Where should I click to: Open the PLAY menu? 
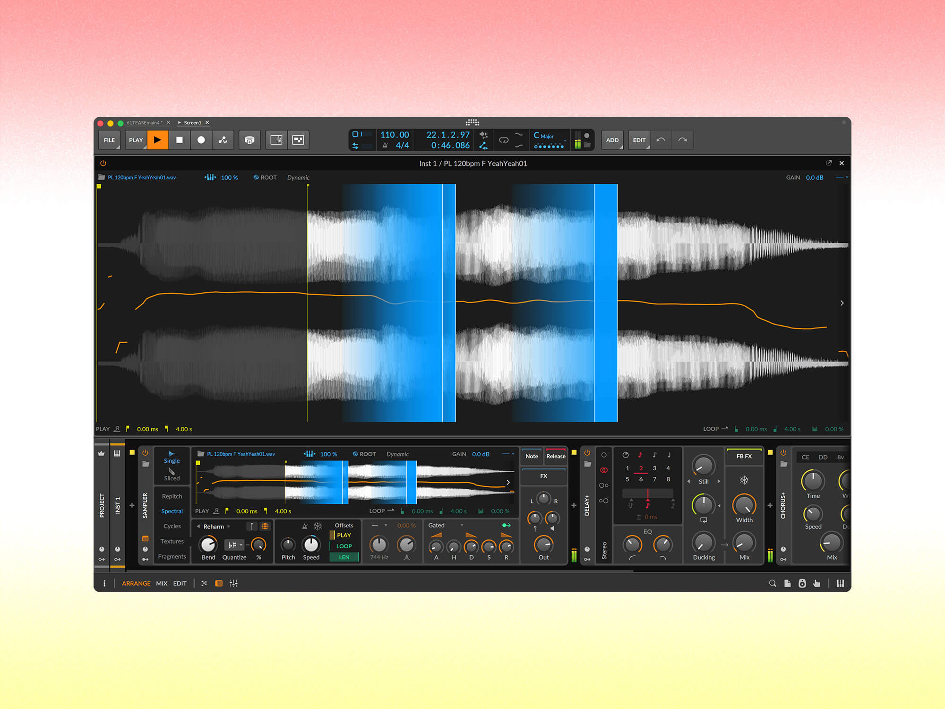[x=136, y=140]
